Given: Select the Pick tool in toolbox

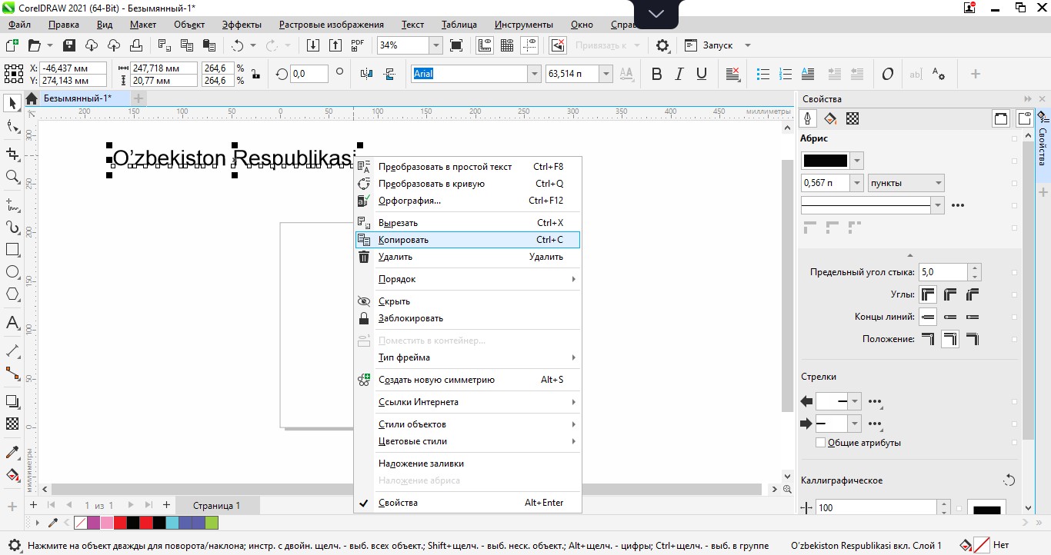Looking at the screenshot, I should (12, 103).
